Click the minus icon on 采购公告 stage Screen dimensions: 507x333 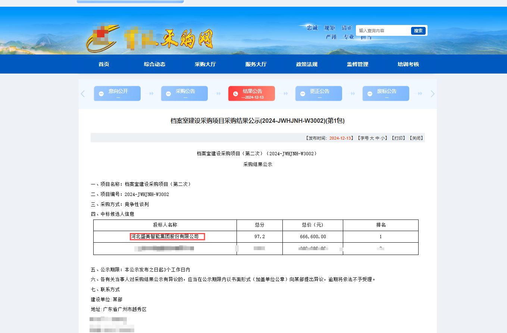pyautogui.click(x=168, y=94)
